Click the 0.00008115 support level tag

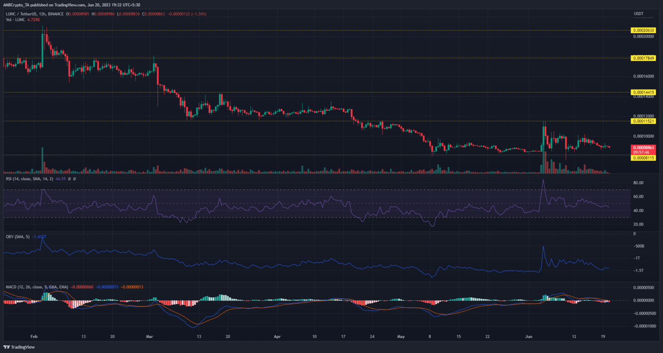point(643,158)
